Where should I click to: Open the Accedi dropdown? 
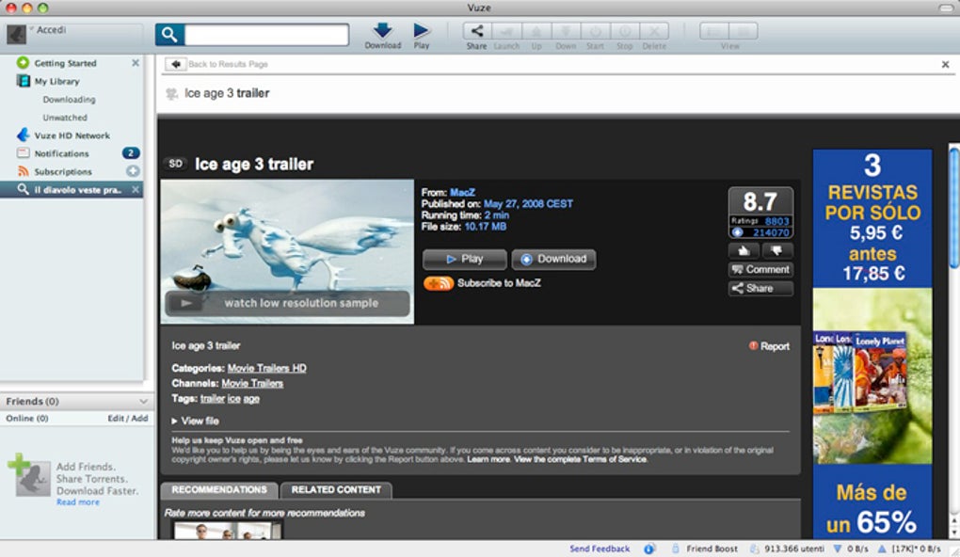coord(31,29)
